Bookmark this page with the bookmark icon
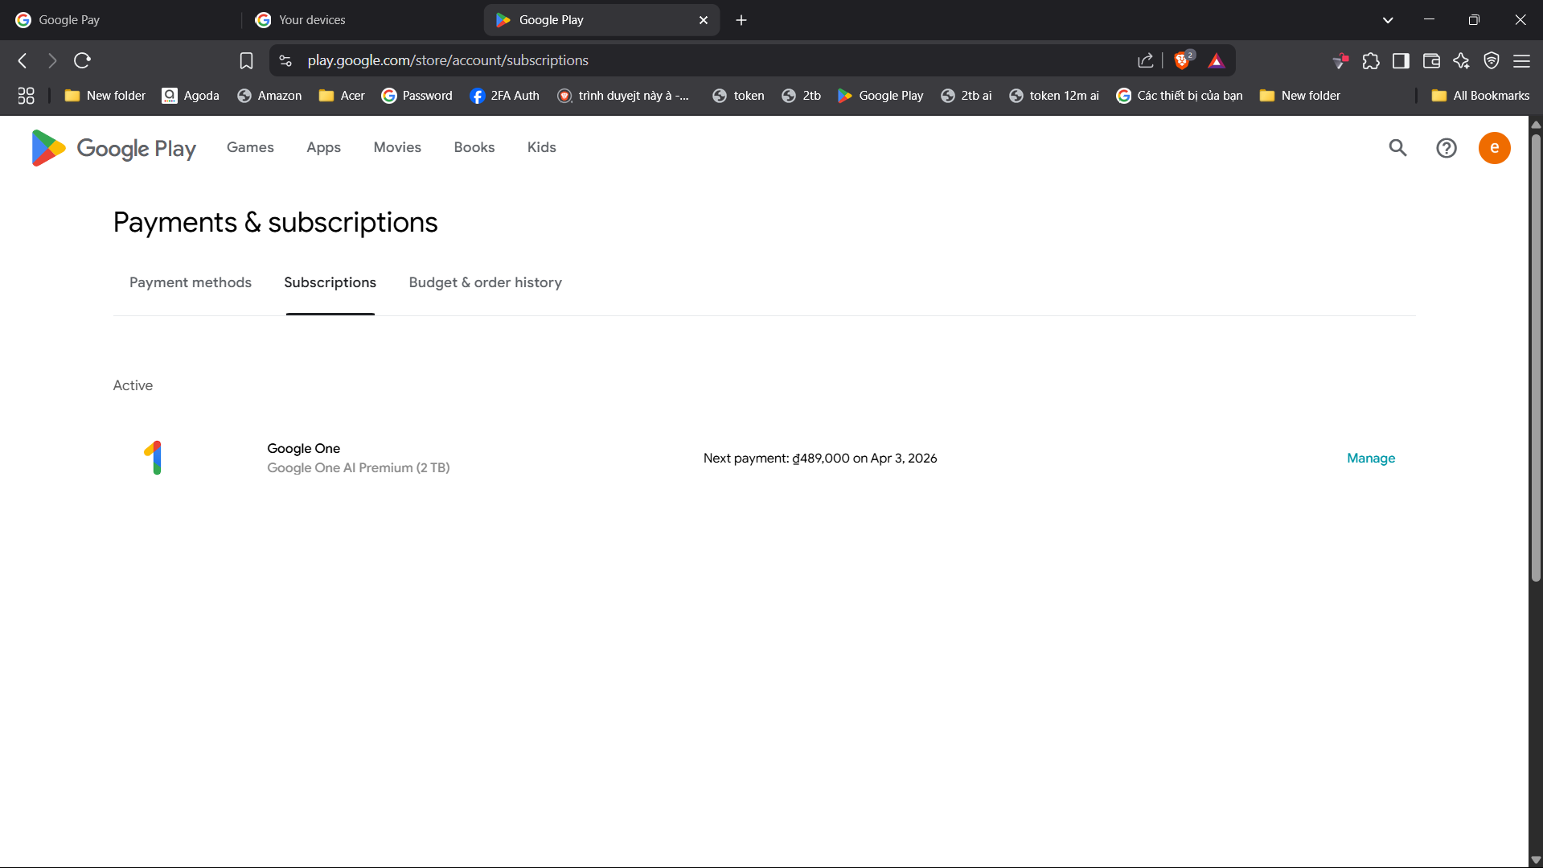Image resolution: width=1543 pixels, height=868 pixels. click(x=246, y=60)
